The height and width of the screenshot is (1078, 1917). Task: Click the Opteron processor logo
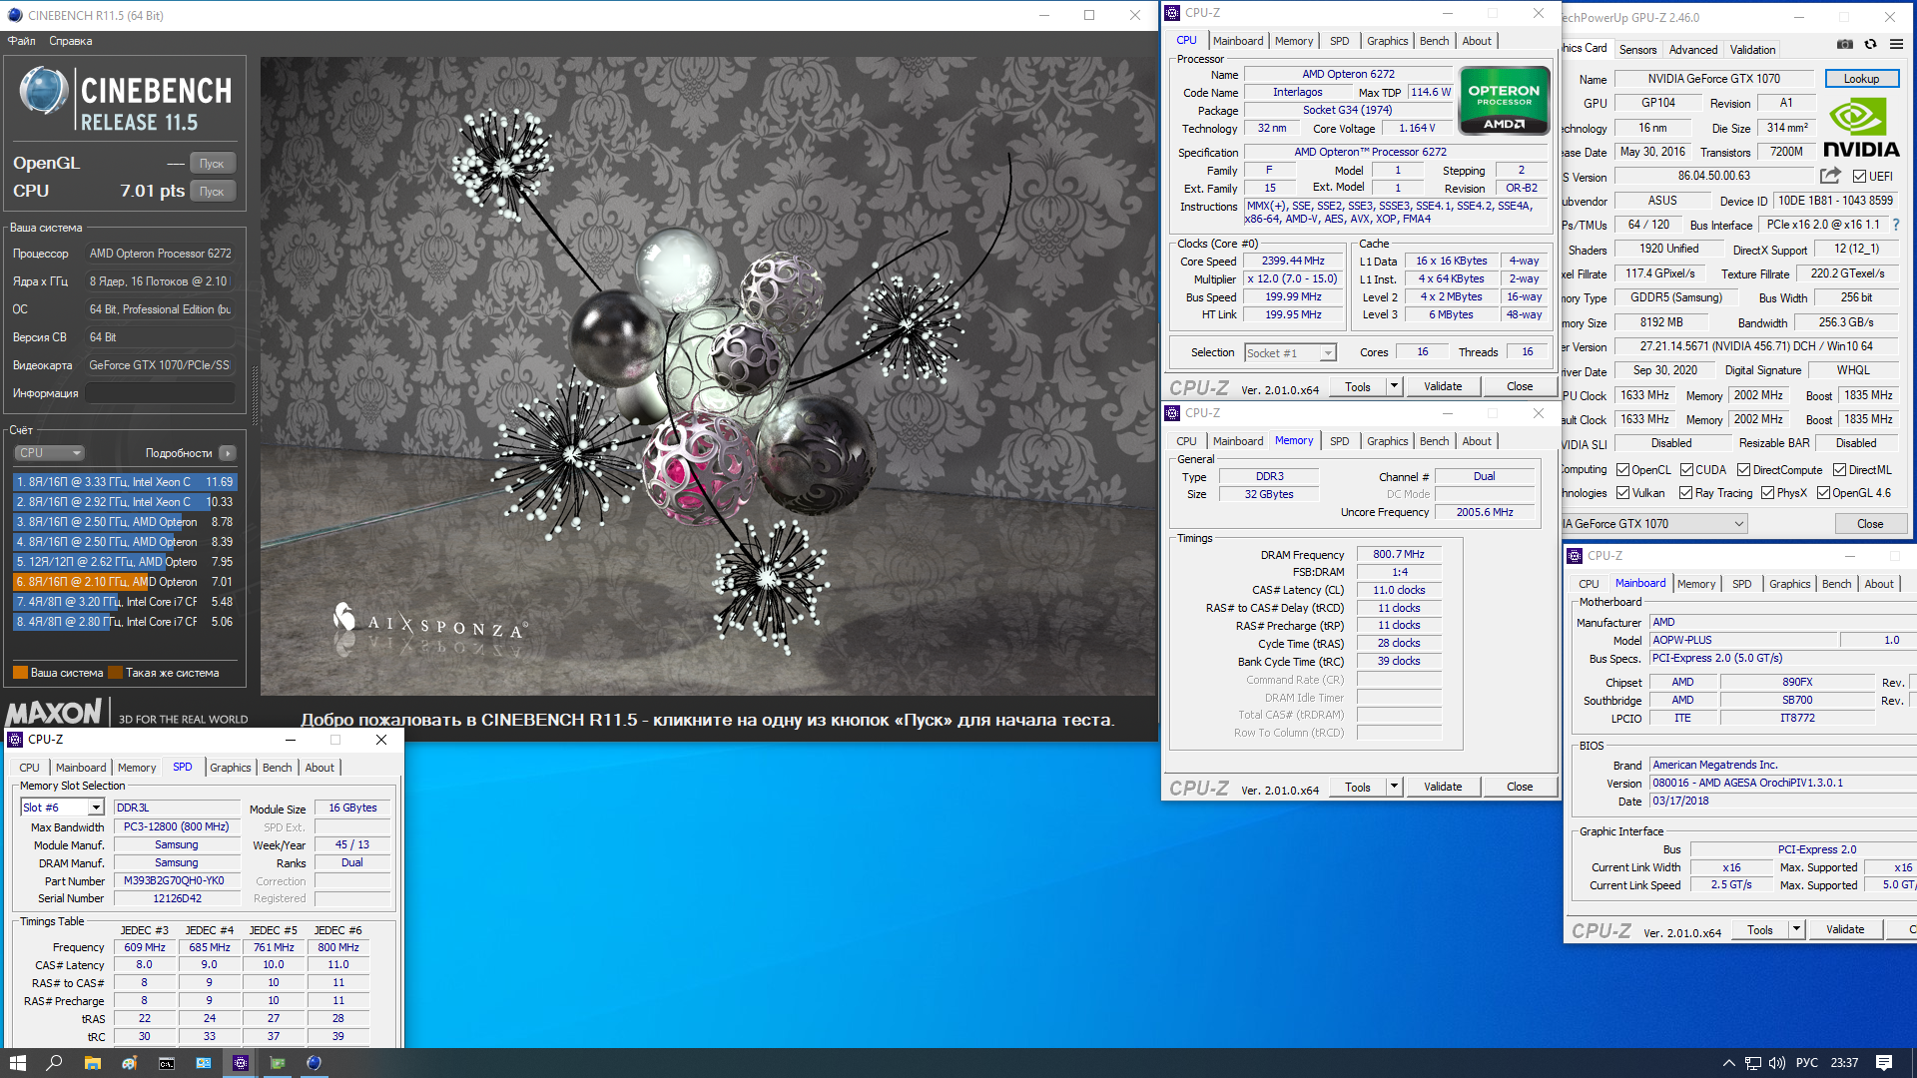point(1504,100)
